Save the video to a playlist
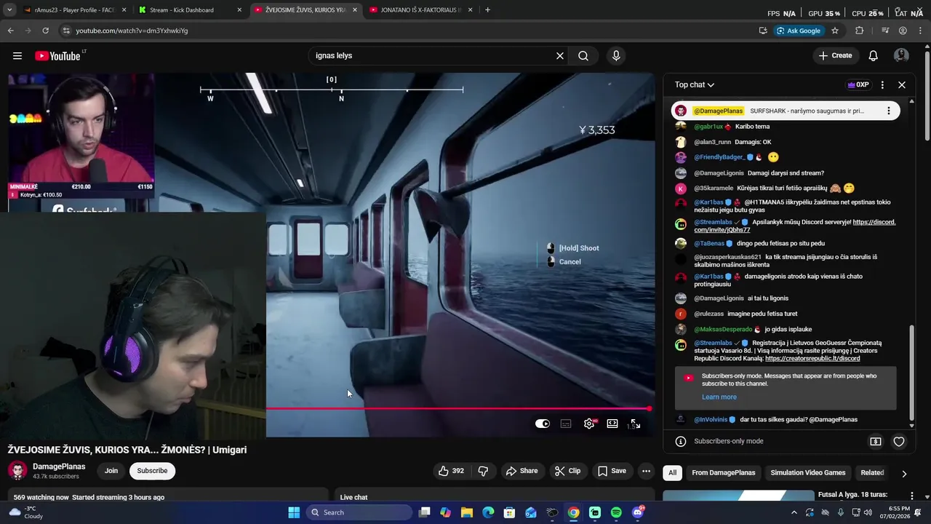Viewport: 931px width, 524px height. click(612, 471)
